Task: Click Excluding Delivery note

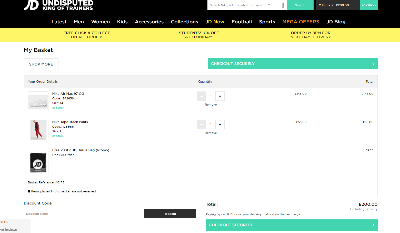Action: 364,209
